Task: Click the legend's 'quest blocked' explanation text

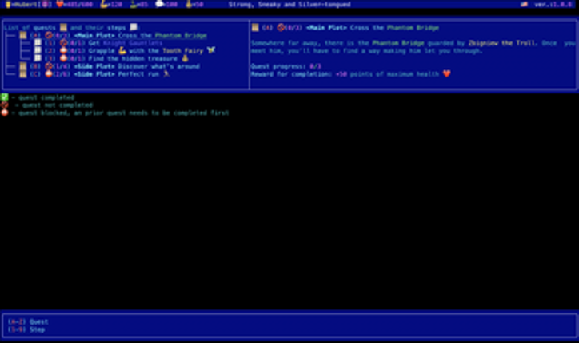Action: tap(124, 112)
